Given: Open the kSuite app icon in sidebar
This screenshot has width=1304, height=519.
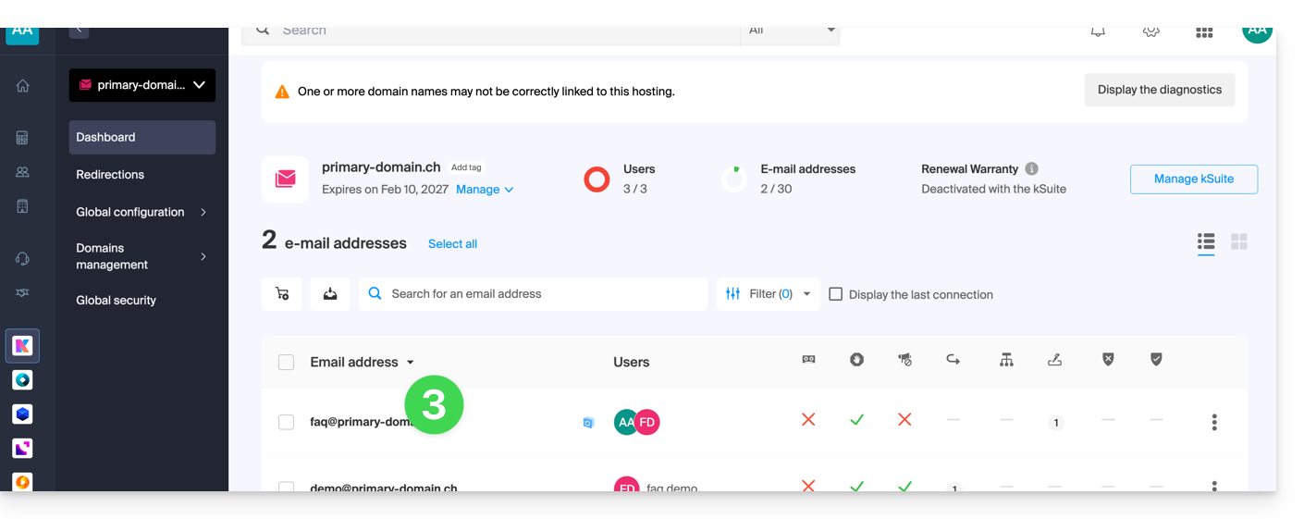Looking at the screenshot, I should [x=23, y=346].
